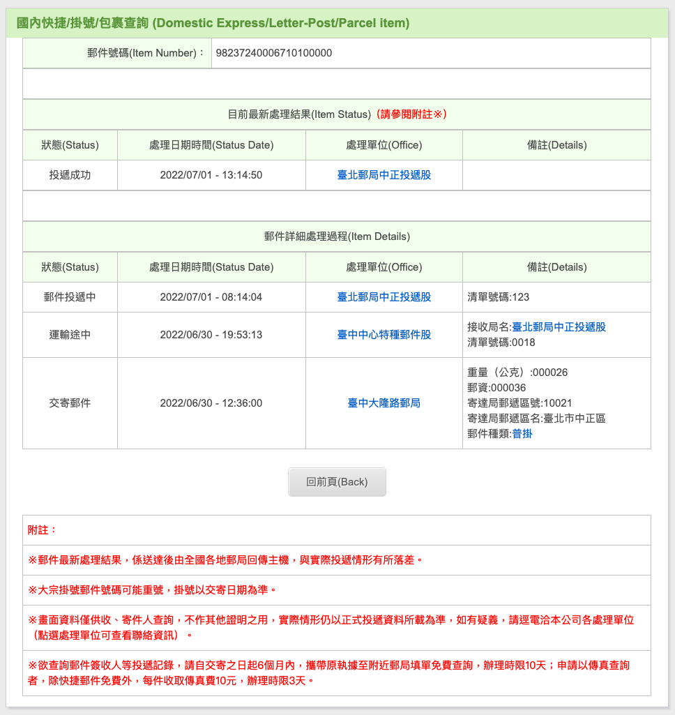Click the item number 98237240006710100000
675x715 pixels.
point(274,53)
